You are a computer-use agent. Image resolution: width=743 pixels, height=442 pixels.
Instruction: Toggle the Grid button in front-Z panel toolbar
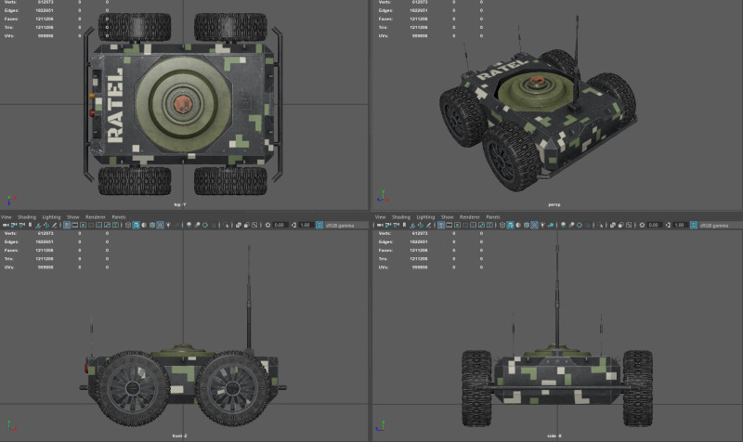[x=68, y=225]
